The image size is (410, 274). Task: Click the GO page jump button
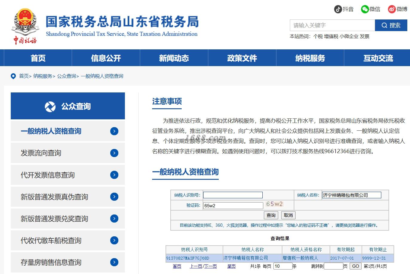coord(355,266)
